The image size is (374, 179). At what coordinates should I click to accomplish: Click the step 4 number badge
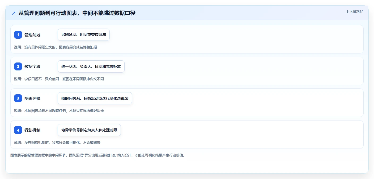tap(18, 130)
